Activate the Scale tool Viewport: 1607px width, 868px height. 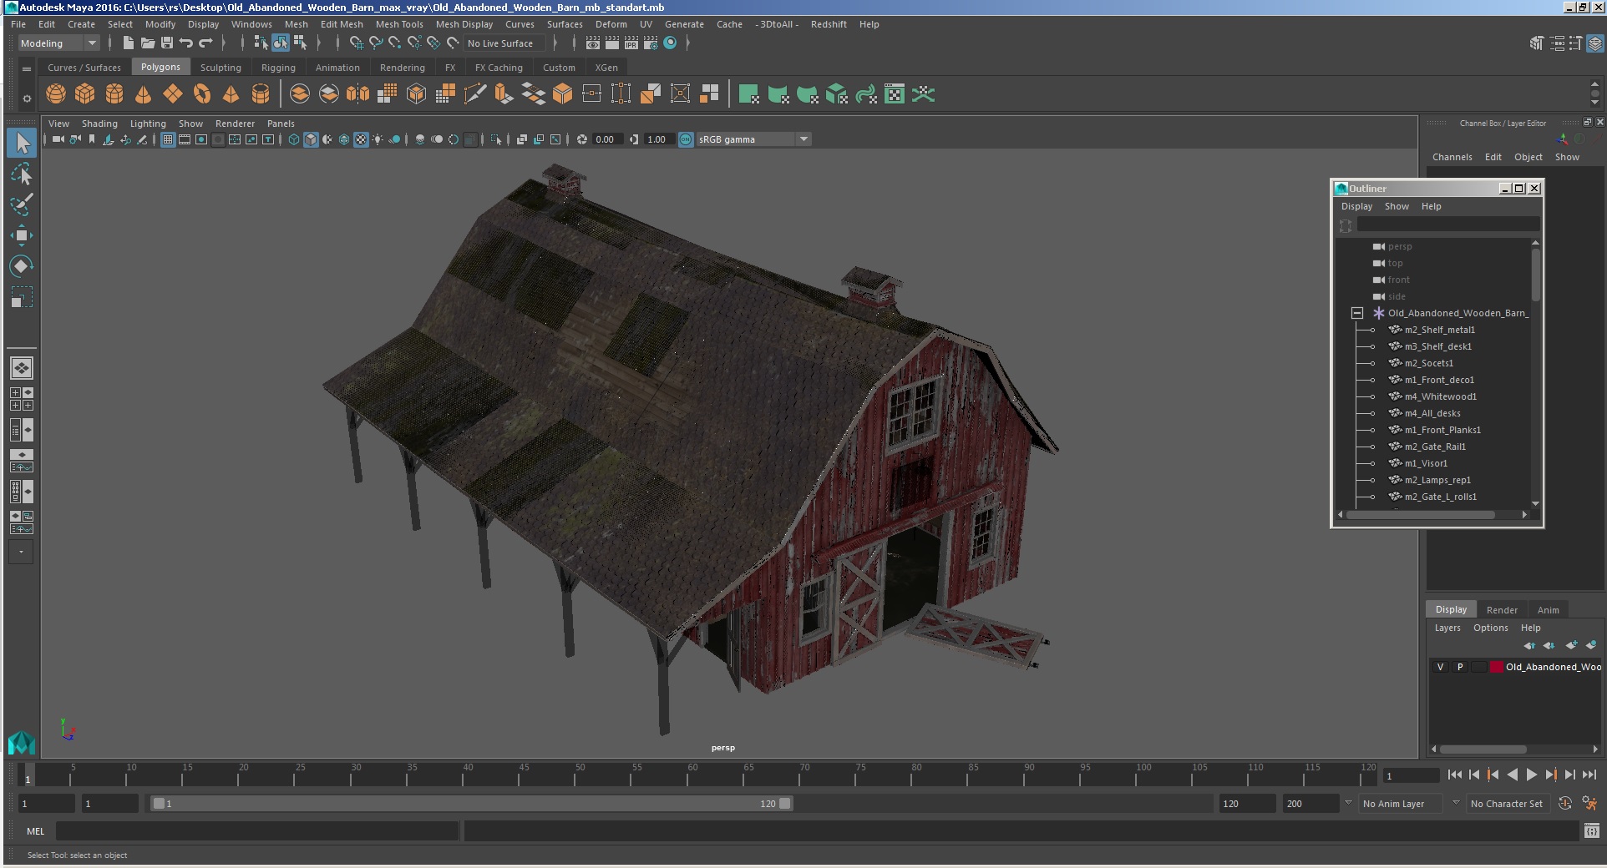pos(22,297)
